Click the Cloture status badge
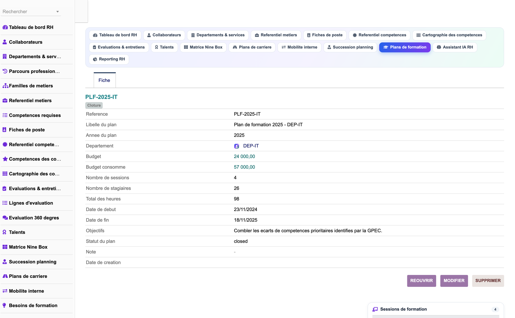This screenshot has width=515, height=318. (94, 105)
